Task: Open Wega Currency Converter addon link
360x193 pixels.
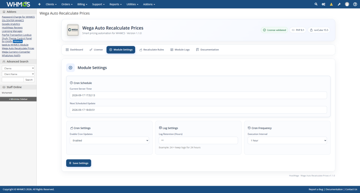Action: (16, 52)
